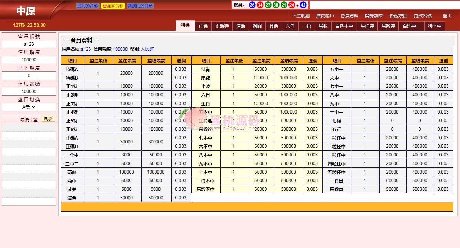
Task: Click the red number 34 result ball
Action: point(260,5)
